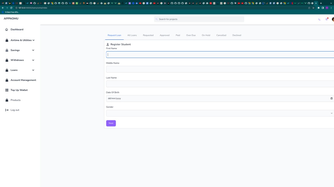Click the Account Management lock icon

tap(6, 80)
